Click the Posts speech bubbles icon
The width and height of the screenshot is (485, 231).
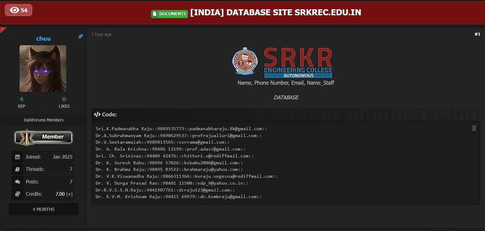point(18,182)
